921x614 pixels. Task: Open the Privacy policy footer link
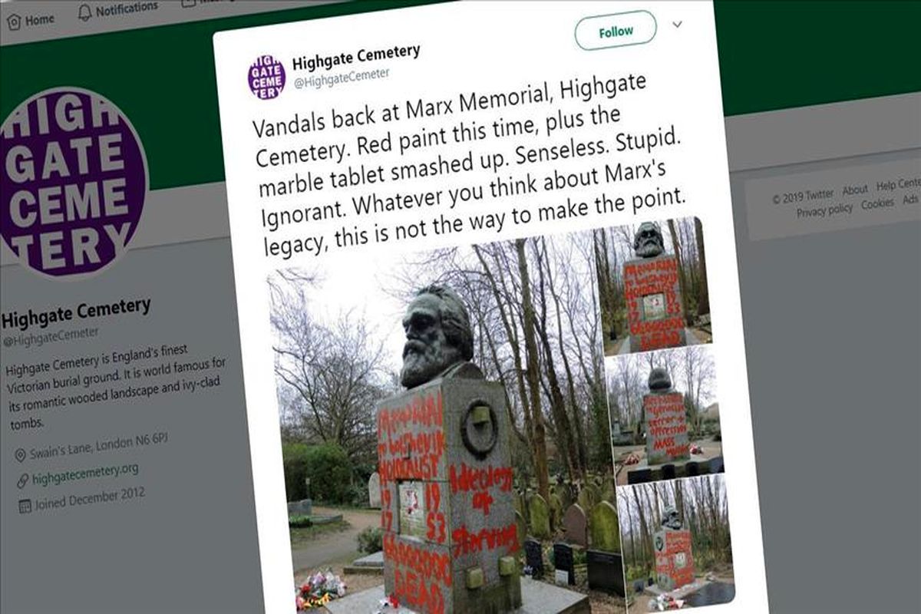[x=824, y=210]
